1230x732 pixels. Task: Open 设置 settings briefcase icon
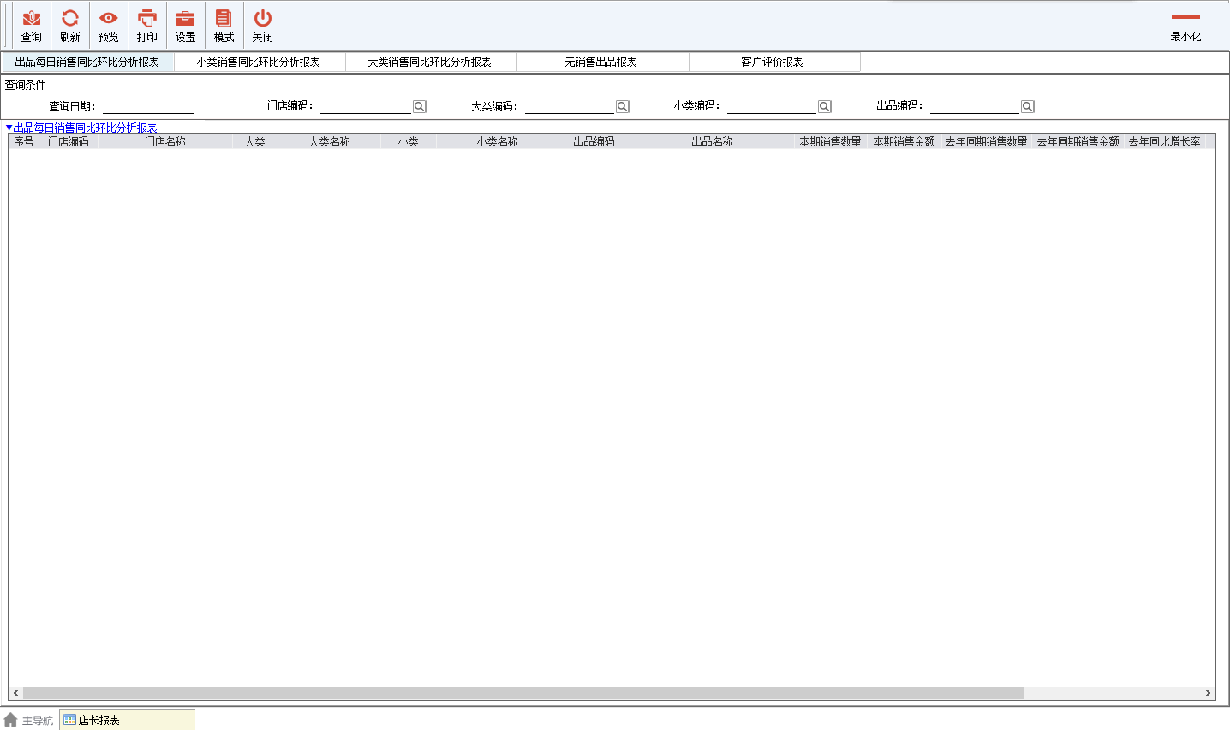point(186,25)
